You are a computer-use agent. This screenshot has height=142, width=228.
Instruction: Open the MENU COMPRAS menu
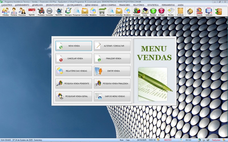click(109, 5)
